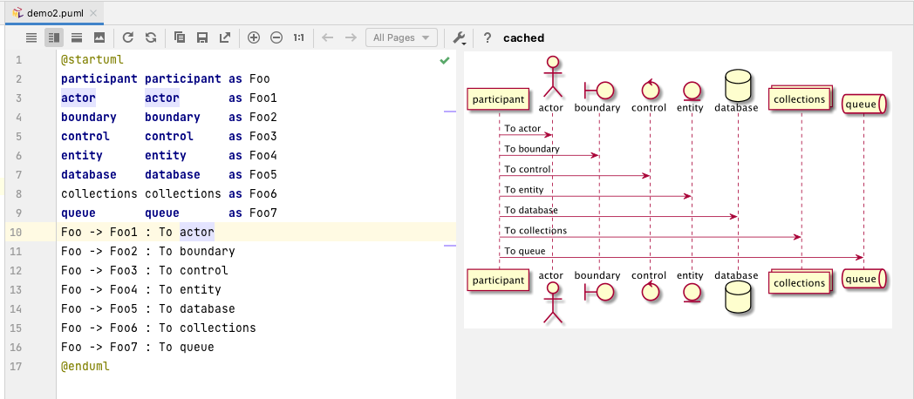
Task: Click line number 10 in gutter
Action: 15,233
